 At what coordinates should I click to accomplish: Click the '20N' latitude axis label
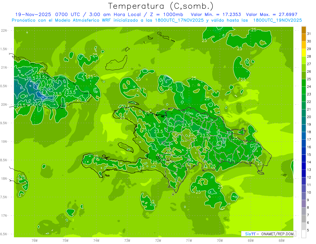tap(4, 105)
